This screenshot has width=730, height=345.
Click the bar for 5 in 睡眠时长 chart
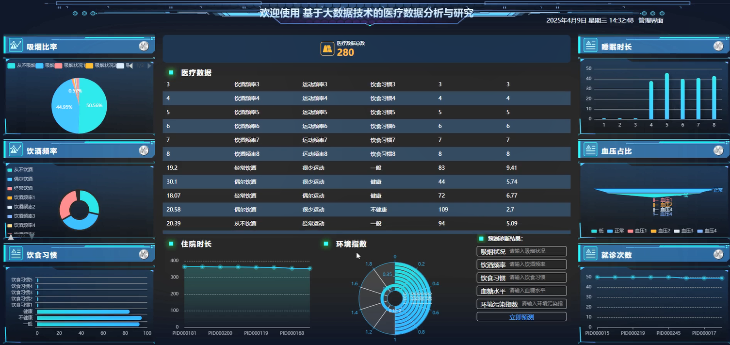(667, 96)
